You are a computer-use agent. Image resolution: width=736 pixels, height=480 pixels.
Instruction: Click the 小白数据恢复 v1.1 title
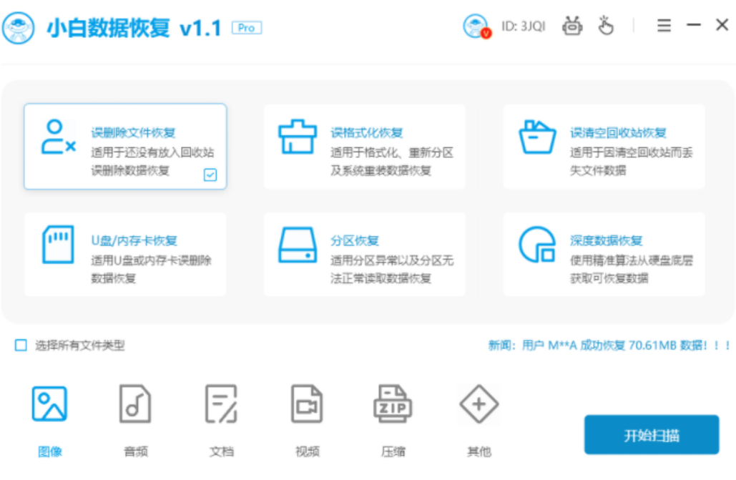point(134,28)
